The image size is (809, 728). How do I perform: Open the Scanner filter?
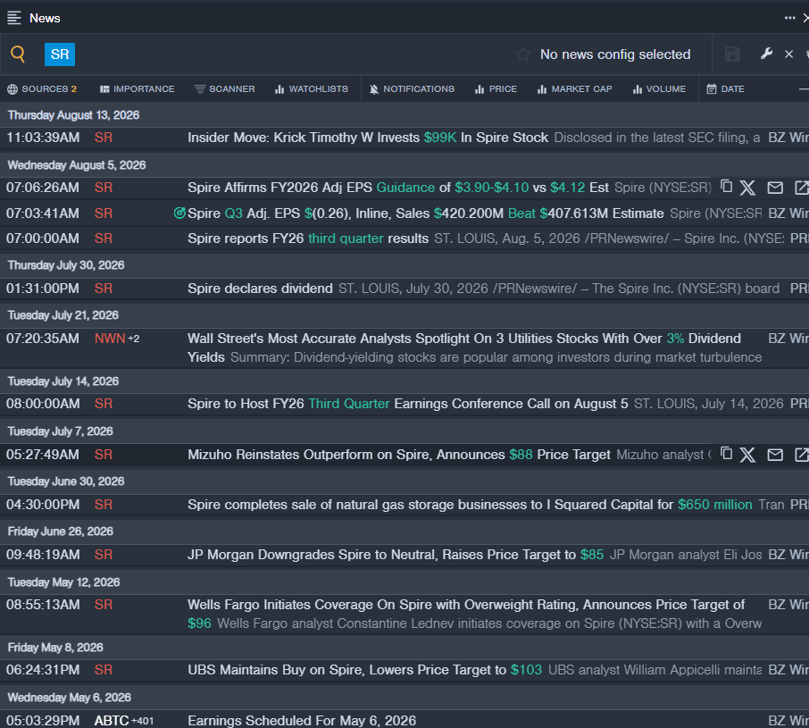pyautogui.click(x=225, y=88)
